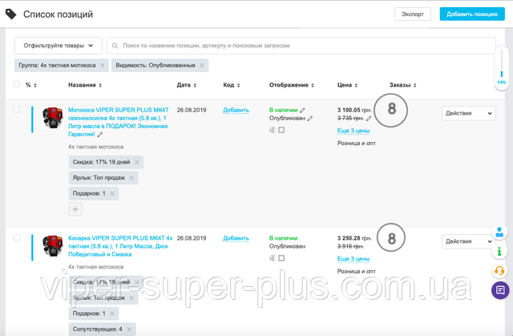513x336 pixels.
Task: Click Добавить code link in the Мотокоса row
Action: coord(236,110)
